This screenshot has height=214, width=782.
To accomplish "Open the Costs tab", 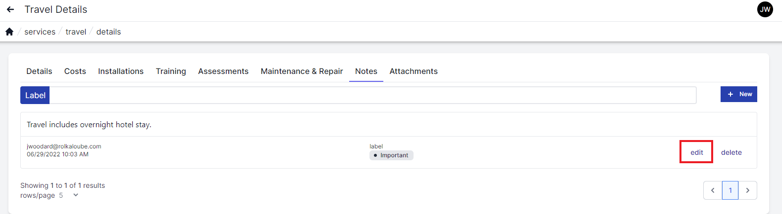I will pyautogui.click(x=75, y=71).
